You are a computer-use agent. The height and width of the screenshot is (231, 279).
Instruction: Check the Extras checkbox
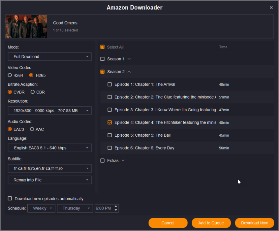pos(103,161)
